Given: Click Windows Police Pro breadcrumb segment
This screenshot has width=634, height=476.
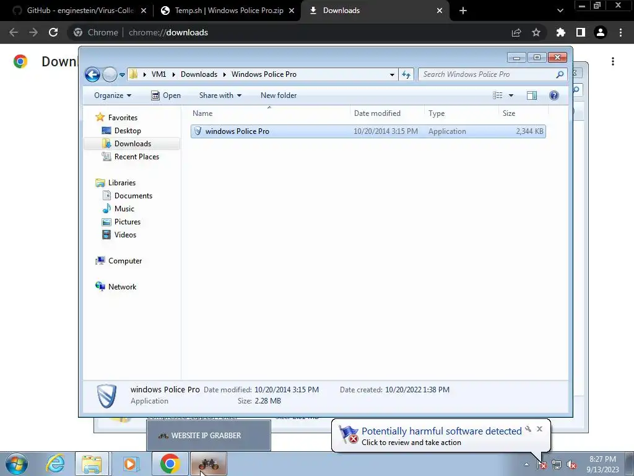Looking at the screenshot, I should pyautogui.click(x=264, y=74).
